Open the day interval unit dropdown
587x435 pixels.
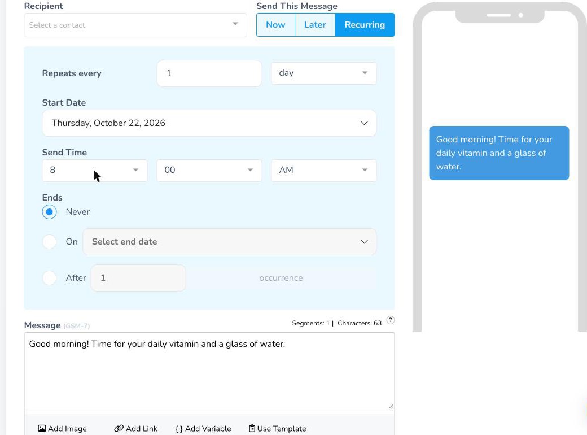tap(324, 73)
